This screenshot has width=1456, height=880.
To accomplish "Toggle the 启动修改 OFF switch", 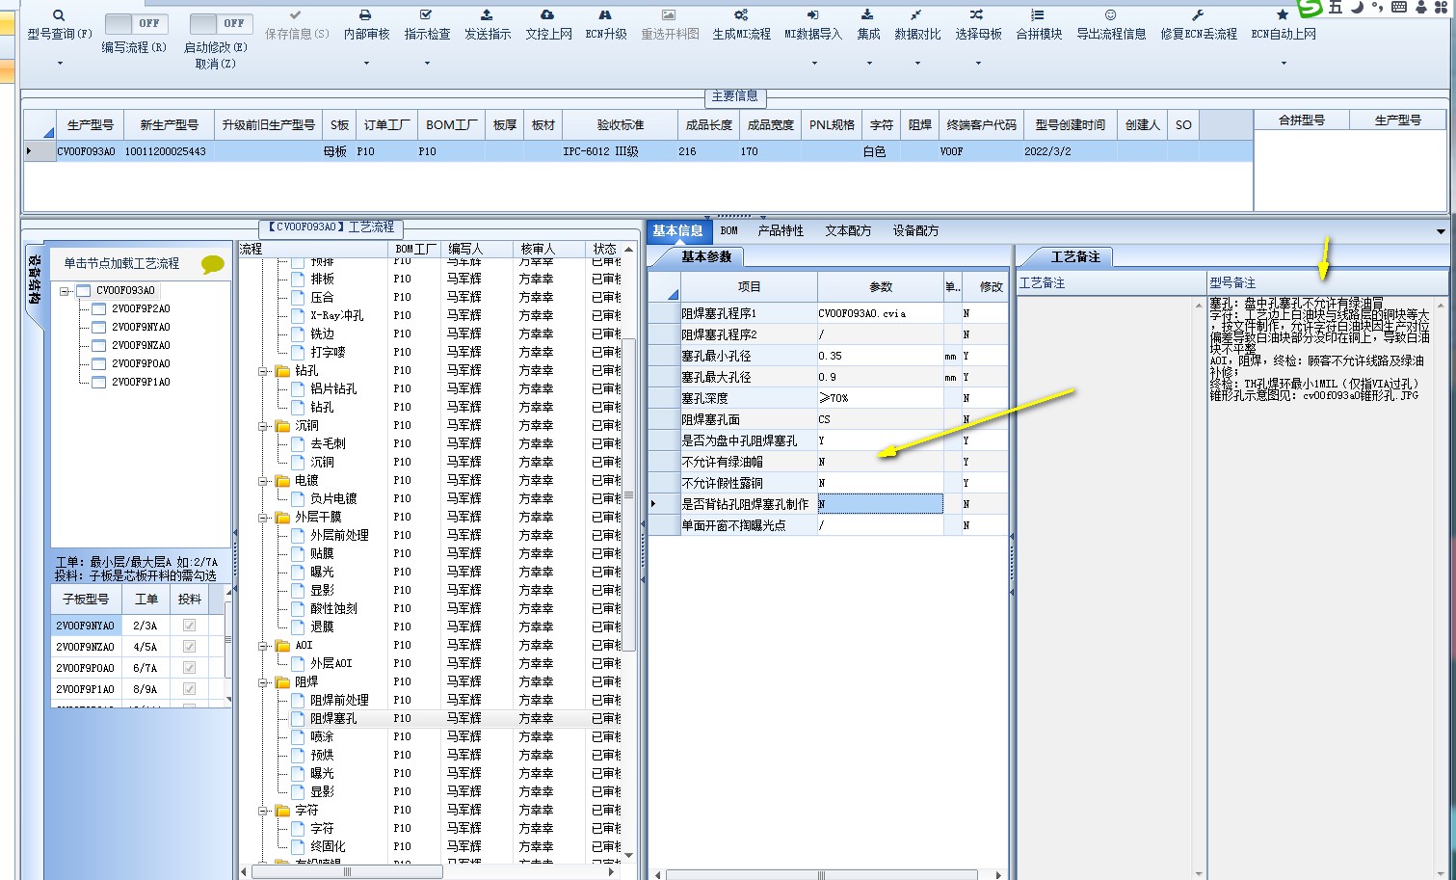I will [221, 23].
